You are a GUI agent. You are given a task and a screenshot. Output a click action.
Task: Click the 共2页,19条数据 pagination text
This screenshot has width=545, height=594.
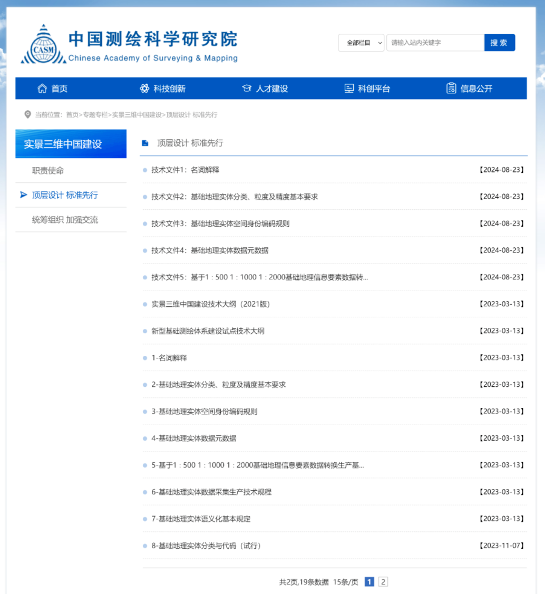click(304, 582)
